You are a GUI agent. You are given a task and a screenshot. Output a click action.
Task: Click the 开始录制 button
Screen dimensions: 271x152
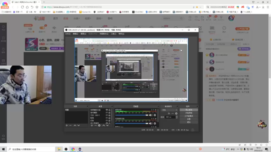pyautogui.click(x=189, y=113)
